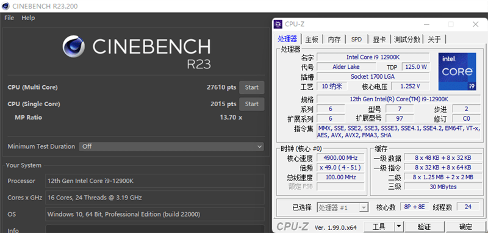Viewport: 488px width, 233px height.
Task: Switch to the 显卡 tab
Action: click(x=379, y=39)
